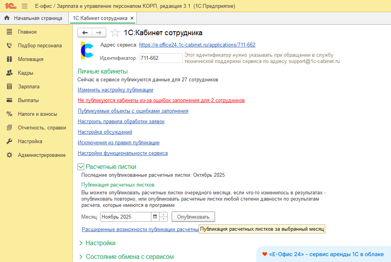Click the Идентификатор field with 711-662
The image size is (391, 262).
coord(161,58)
